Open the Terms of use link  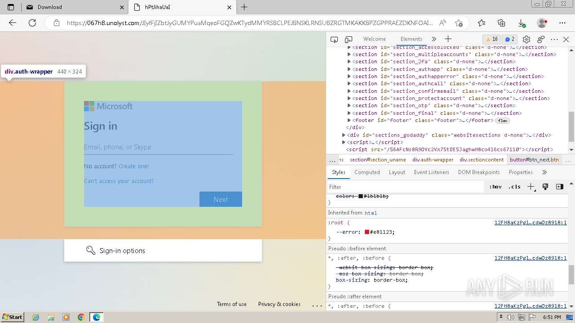tap(232, 304)
